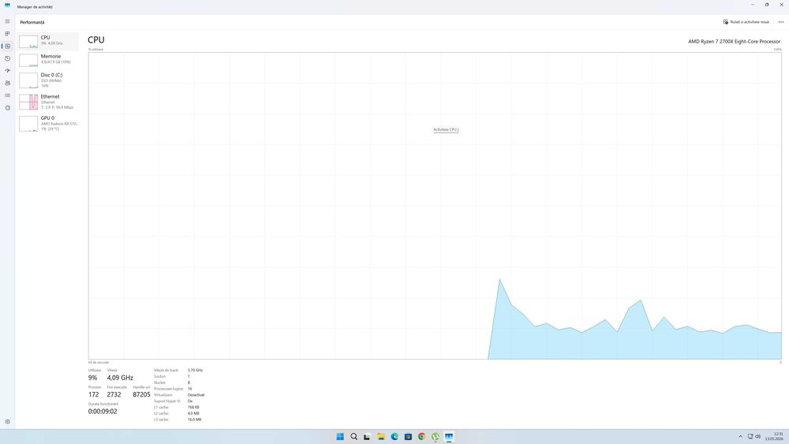Launch Google Chrome from the taskbar
The width and height of the screenshot is (789, 444).
421,436
